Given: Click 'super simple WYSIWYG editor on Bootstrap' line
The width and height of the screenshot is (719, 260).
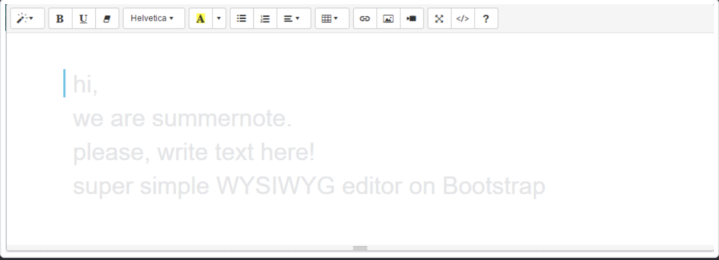Looking at the screenshot, I should click(x=309, y=186).
